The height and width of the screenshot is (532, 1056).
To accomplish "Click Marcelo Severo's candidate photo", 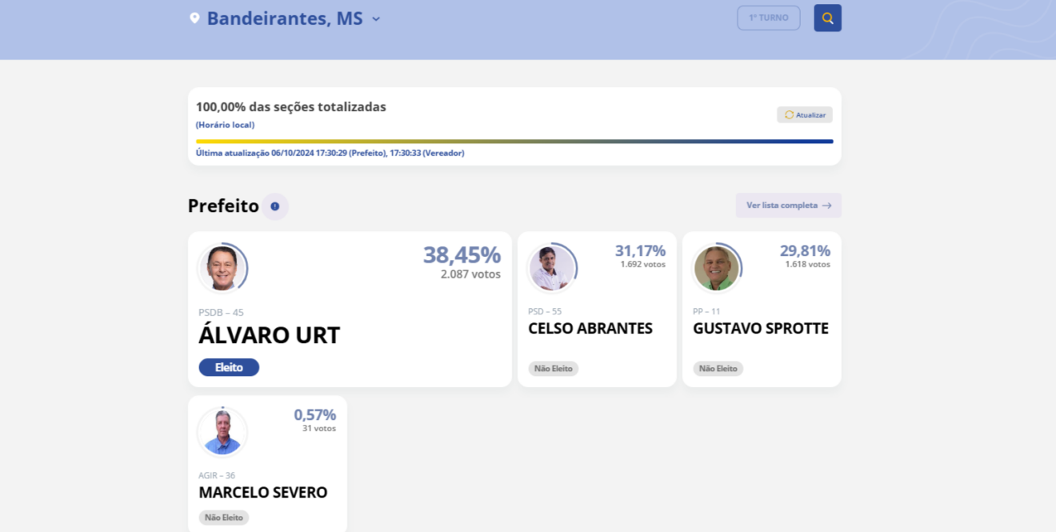I will tap(222, 432).
